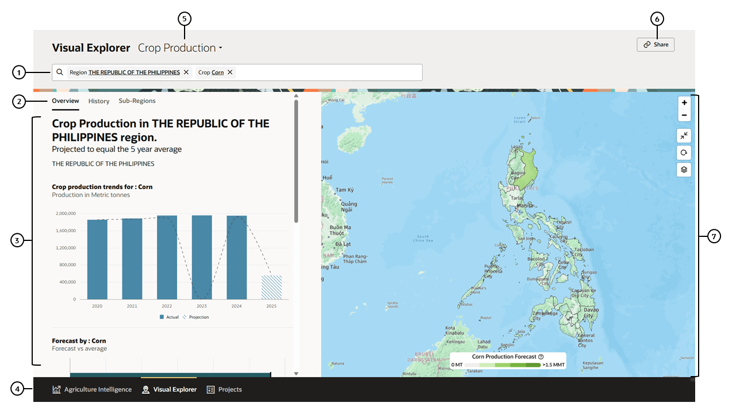Switch to the History tab
Viewport: 736px width, 414px height.
tap(98, 101)
